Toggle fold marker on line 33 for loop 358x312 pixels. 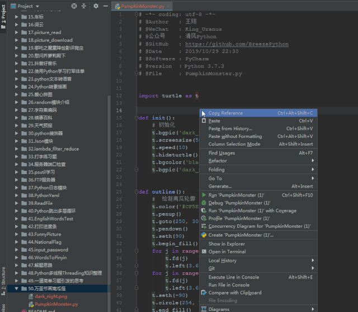136,251
